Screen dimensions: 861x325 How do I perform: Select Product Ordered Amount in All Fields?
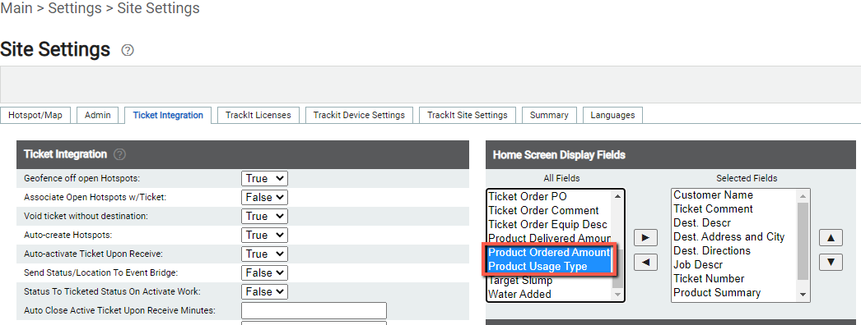[x=550, y=252]
